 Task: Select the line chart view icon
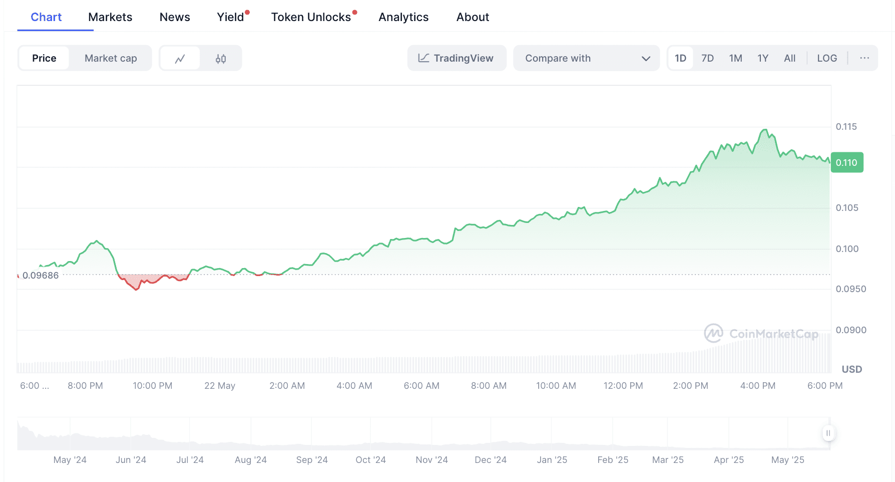pyautogui.click(x=180, y=59)
